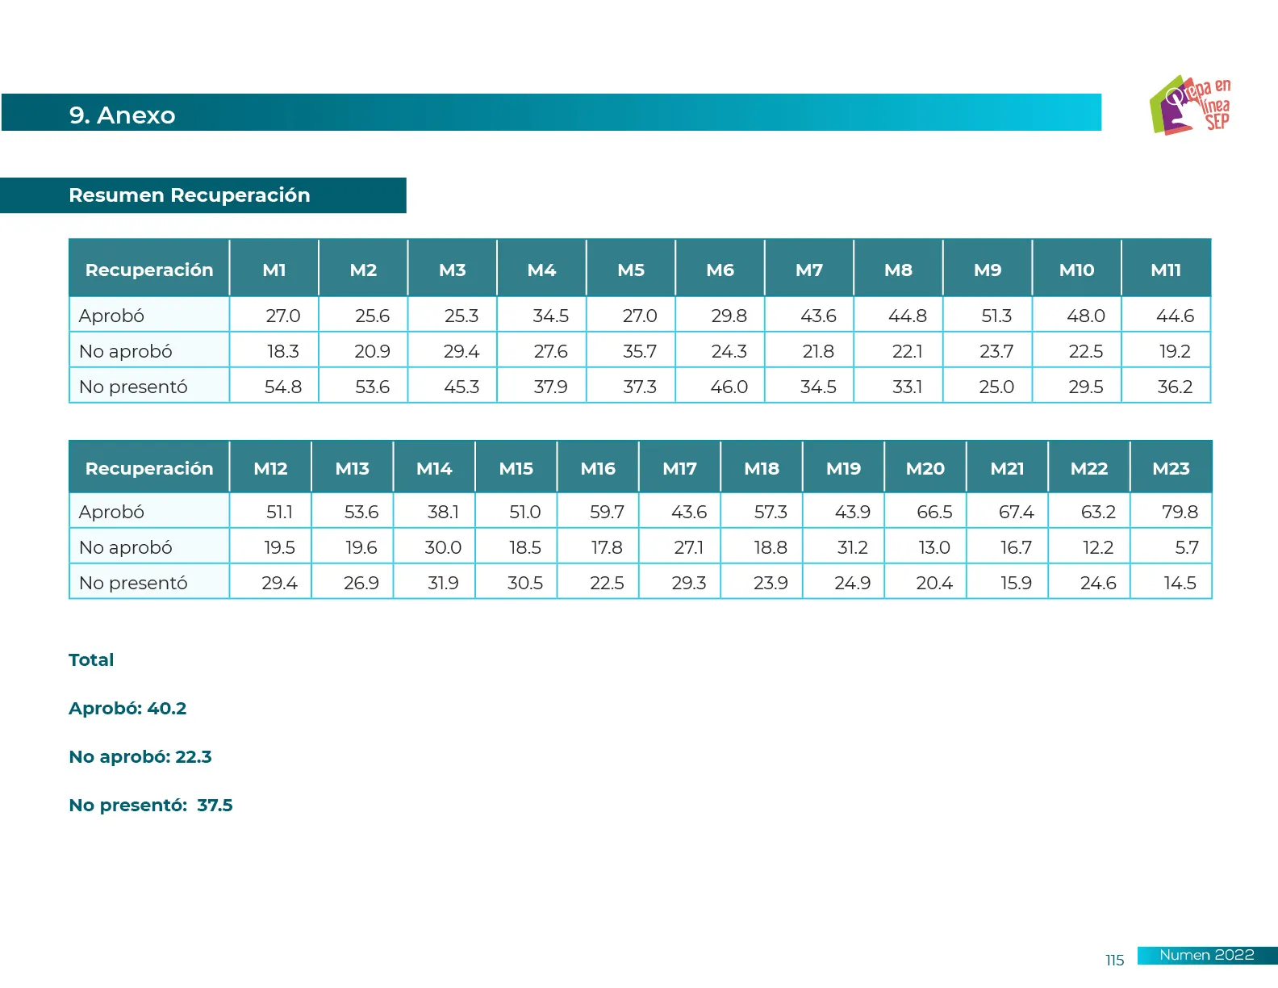Select No aprobó label in first table
Image resolution: width=1278 pixels, height=988 pixels.
pyautogui.click(x=126, y=351)
